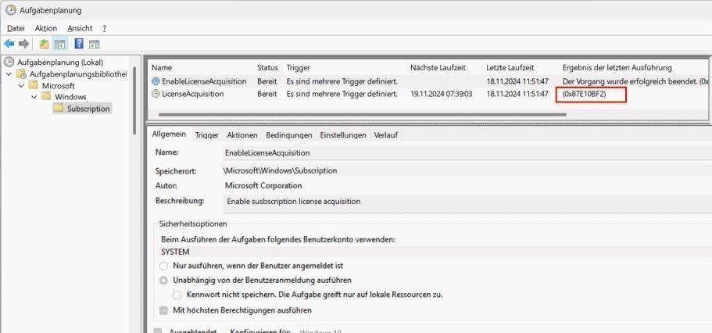
Task: Toggle the console tree toolbar icon
Action: (x=59, y=44)
